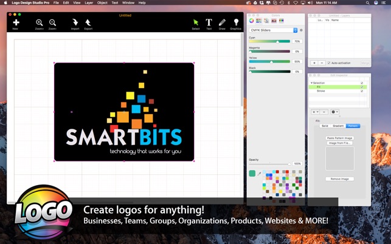This screenshot has height=244, width=391.
Task: Open the File menu
Action: click(56, 3)
